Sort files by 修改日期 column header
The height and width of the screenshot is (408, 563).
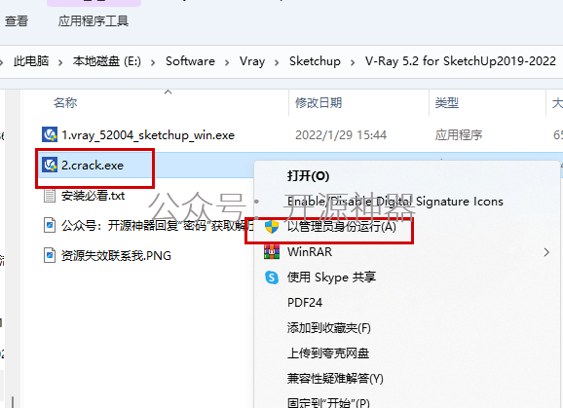tap(319, 103)
